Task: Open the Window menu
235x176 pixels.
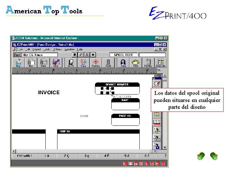Action: pyautogui.click(x=69, y=50)
